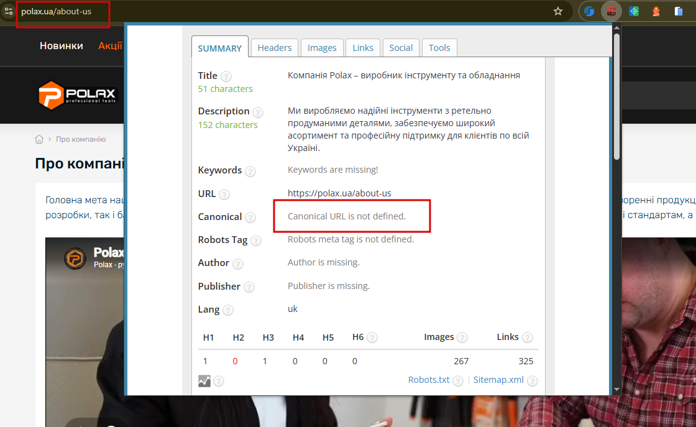Open the SEO META extension icon
Screen dimensions: 696x427
[x=611, y=12]
